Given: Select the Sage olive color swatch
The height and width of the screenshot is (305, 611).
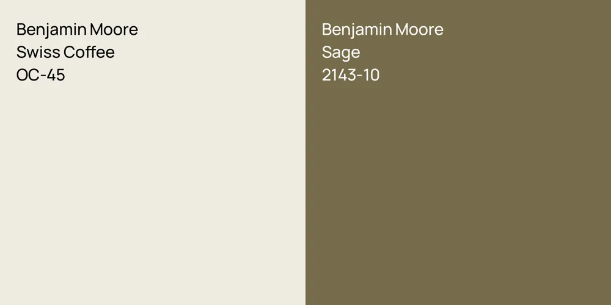Looking at the screenshot, I should pyautogui.click(x=458, y=183).
